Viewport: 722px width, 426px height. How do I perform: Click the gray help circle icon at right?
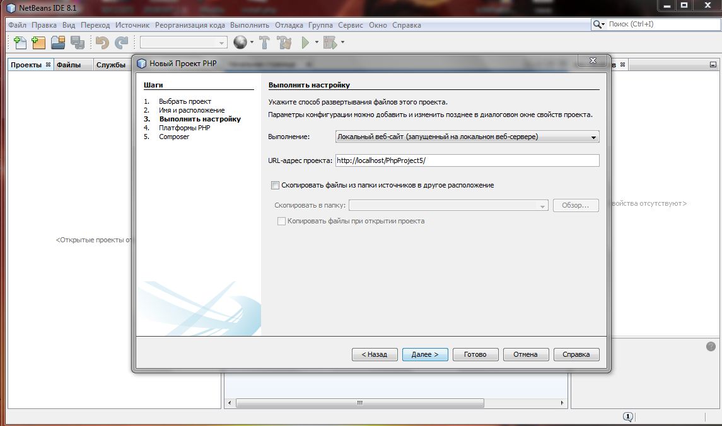point(711,347)
